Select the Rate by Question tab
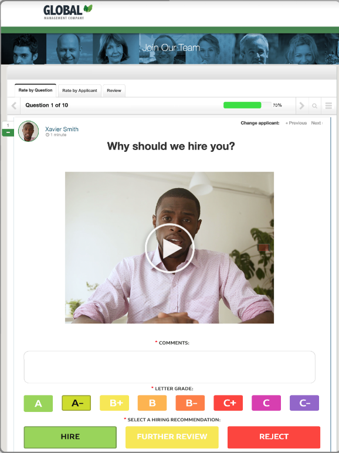 (x=35, y=90)
